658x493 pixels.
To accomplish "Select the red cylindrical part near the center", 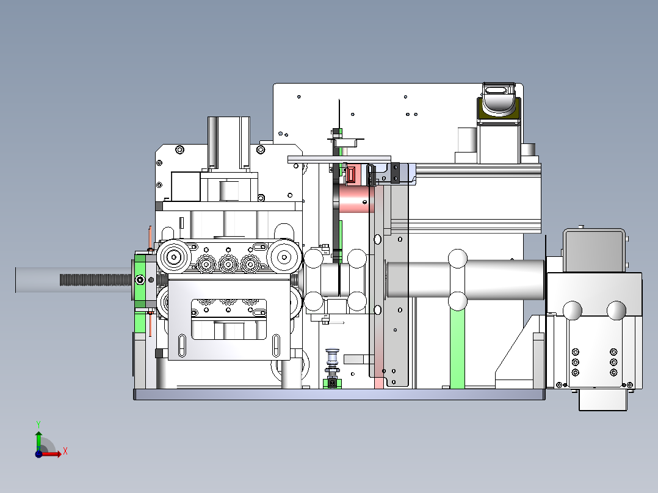I will (x=356, y=200).
